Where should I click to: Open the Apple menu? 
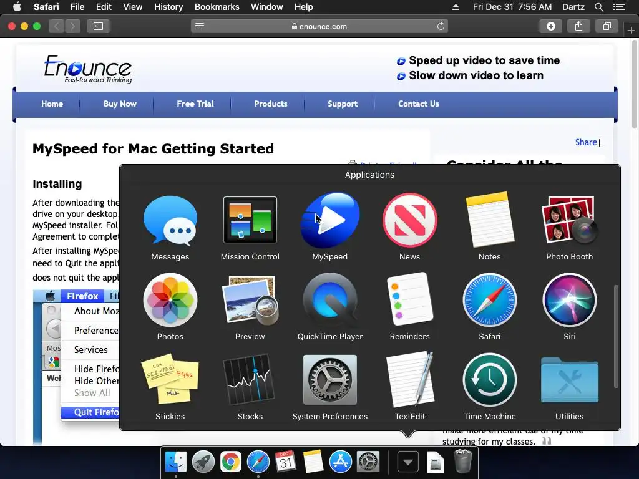pyautogui.click(x=17, y=7)
